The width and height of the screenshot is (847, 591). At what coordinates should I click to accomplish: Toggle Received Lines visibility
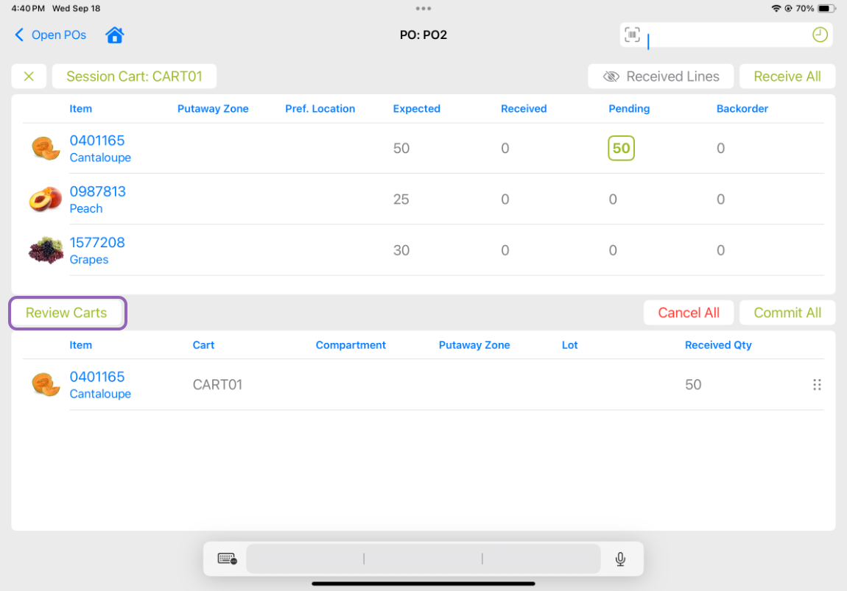(x=661, y=77)
